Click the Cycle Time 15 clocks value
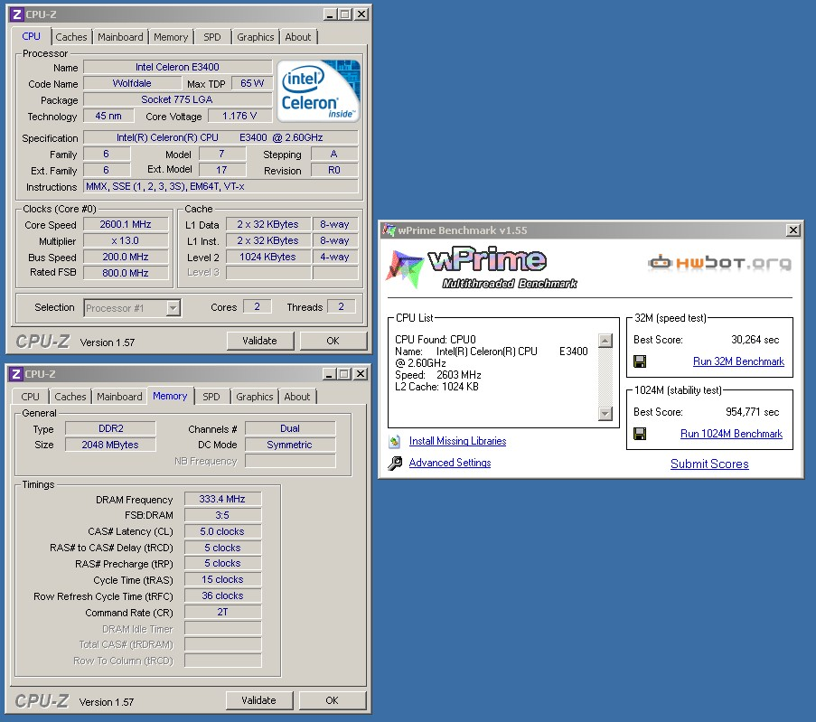816x722 pixels. point(222,579)
